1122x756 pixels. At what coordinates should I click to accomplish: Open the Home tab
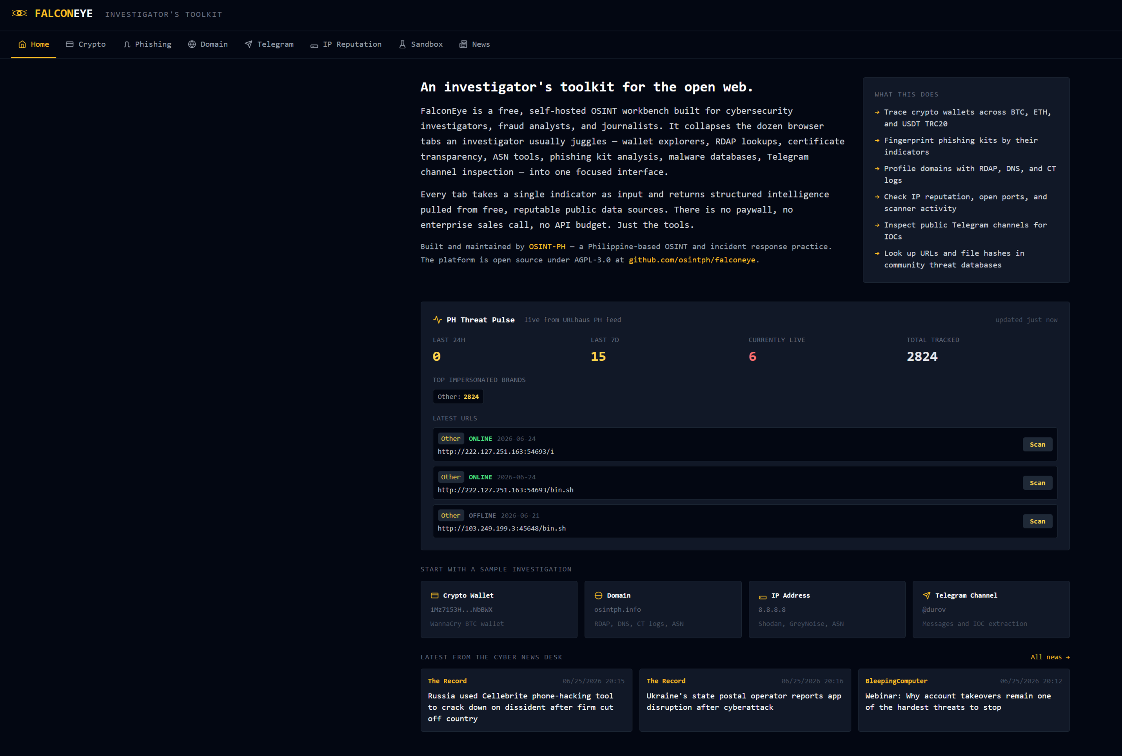34,44
